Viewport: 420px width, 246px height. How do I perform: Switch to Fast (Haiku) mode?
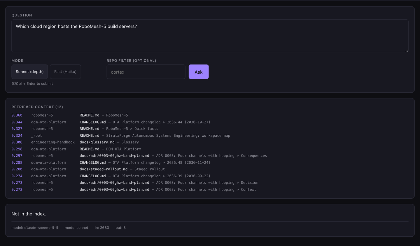[x=65, y=72]
